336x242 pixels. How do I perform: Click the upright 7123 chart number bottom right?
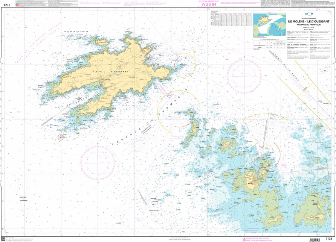[329, 239]
